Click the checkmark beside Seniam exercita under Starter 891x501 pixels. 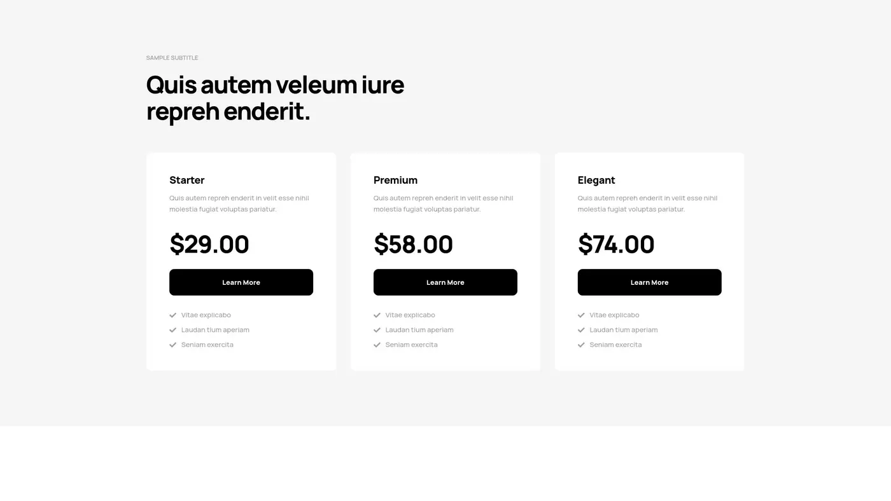pos(172,344)
